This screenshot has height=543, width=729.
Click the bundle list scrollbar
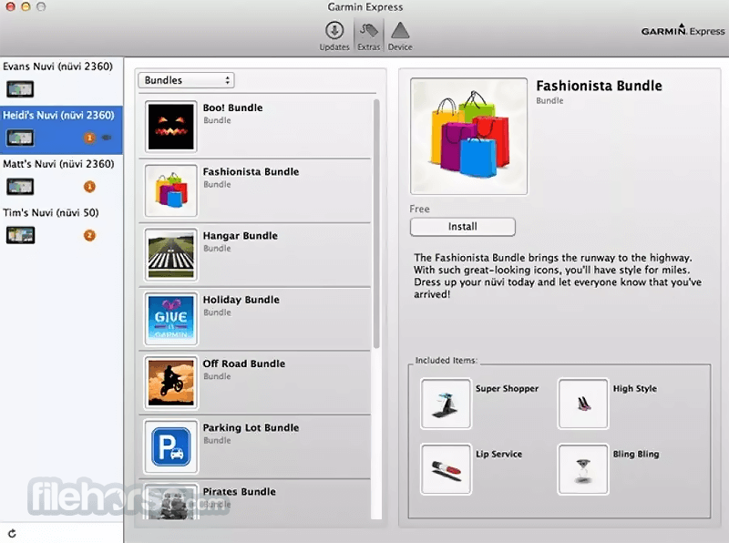click(376, 223)
